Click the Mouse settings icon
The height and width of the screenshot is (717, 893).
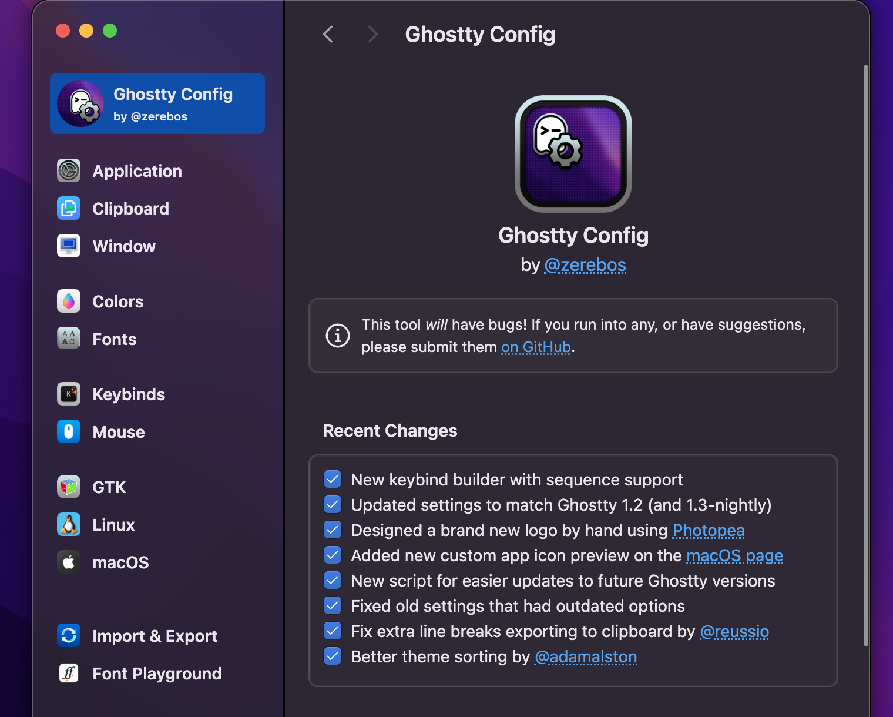tap(69, 432)
